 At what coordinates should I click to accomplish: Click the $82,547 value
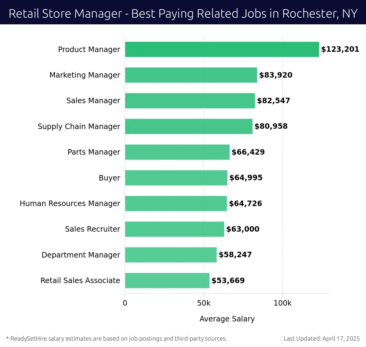[274, 101]
